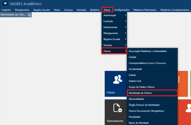Open the Relatórios Complementares menu

(175, 10)
